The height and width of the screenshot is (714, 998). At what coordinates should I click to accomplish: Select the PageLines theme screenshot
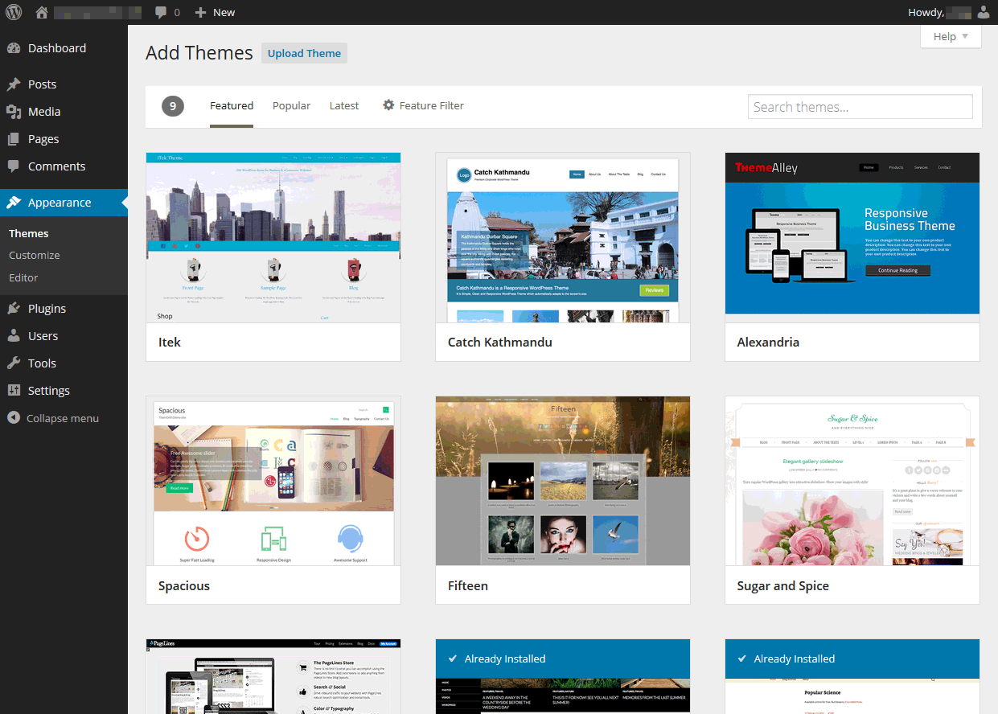pyautogui.click(x=273, y=676)
